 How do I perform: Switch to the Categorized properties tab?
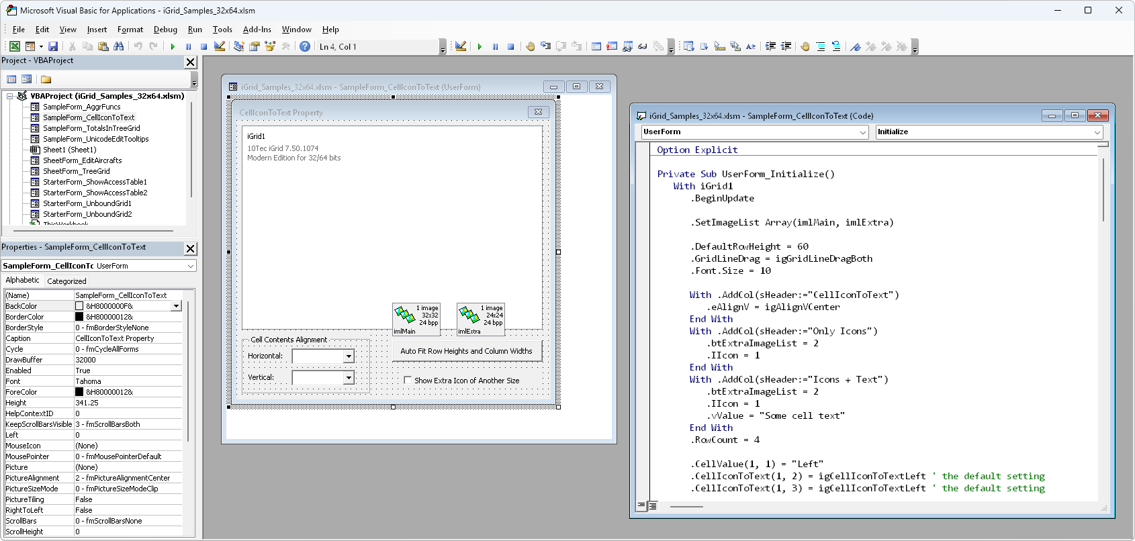66,281
